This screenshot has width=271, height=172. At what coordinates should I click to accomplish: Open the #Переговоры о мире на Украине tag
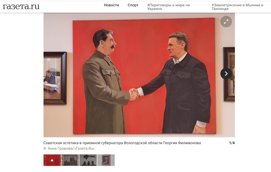[168, 7]
